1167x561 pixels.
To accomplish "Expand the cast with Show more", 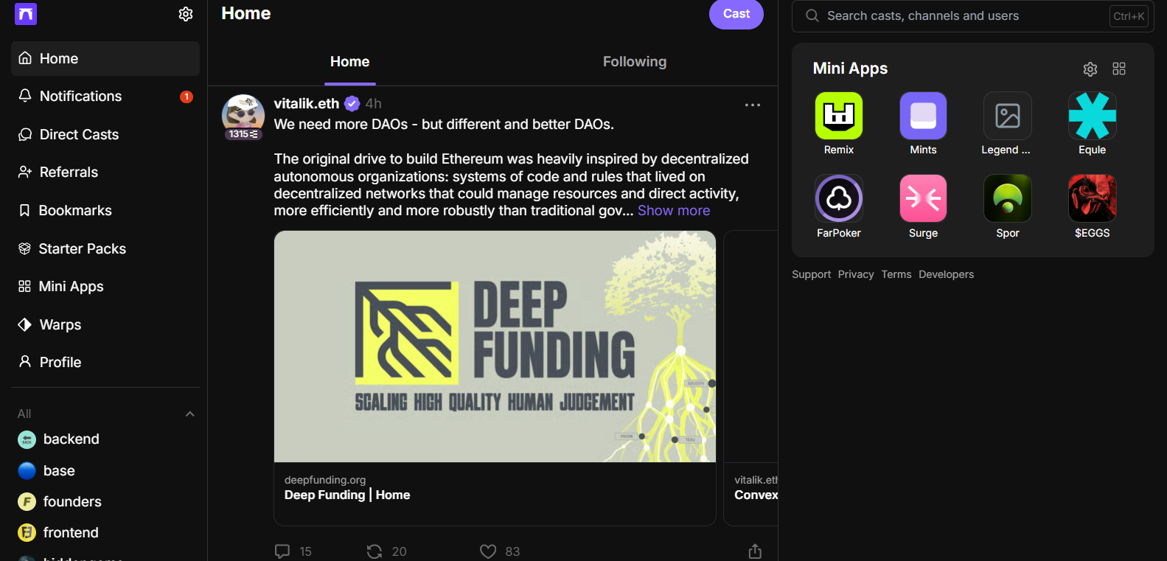I will [x=674, y=211].
